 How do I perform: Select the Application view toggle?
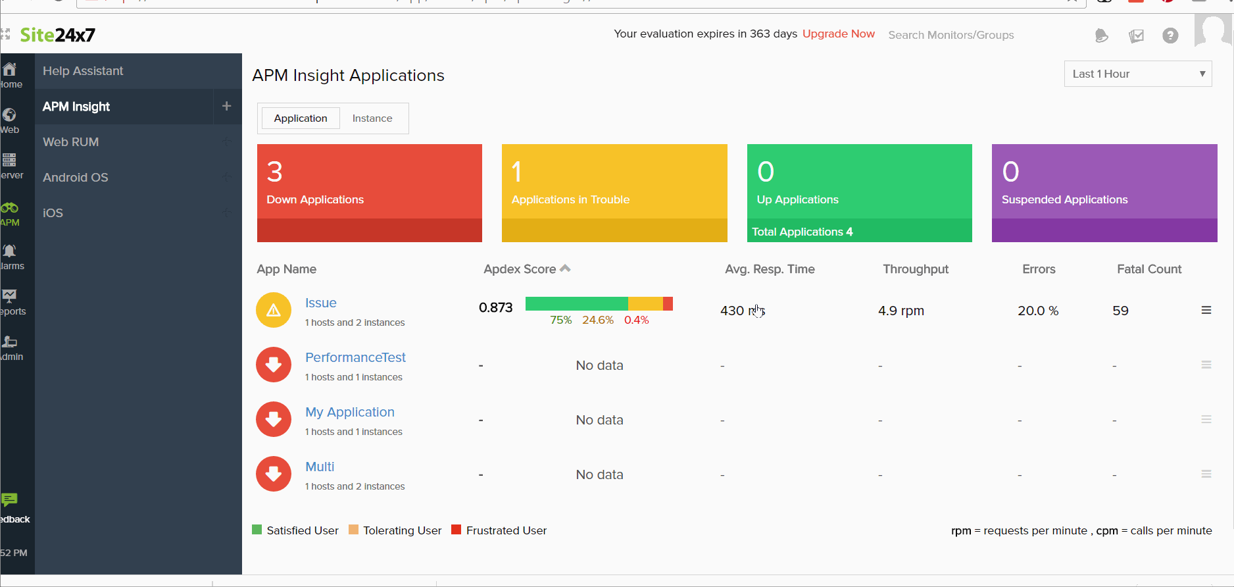coord(301,118)
